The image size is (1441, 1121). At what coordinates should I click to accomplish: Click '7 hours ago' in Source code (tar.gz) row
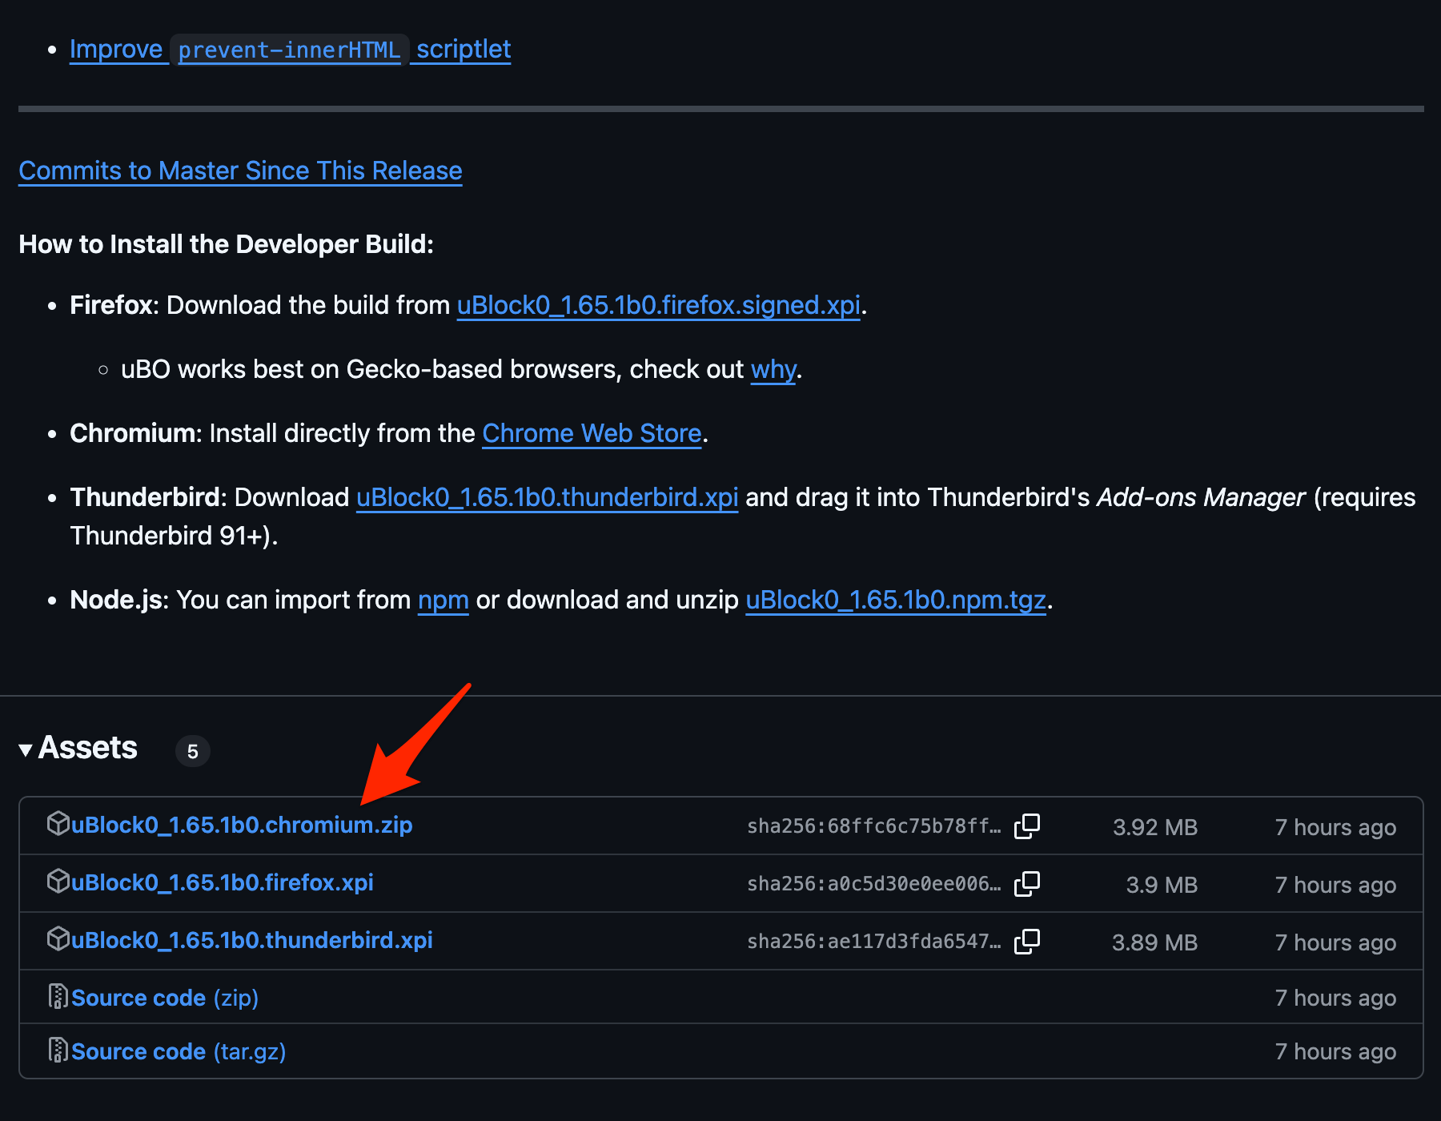(1335, 1051)
